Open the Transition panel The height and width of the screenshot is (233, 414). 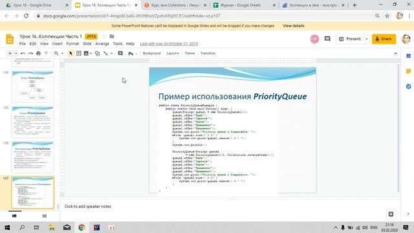208,53
